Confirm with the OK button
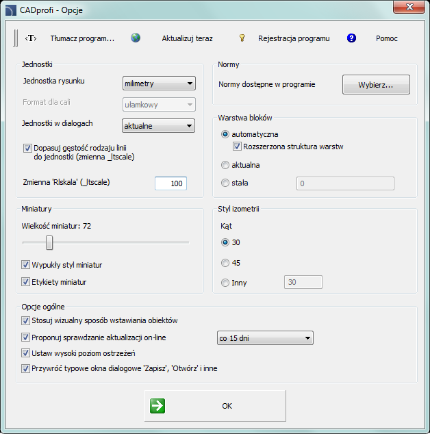 (215, 406)
